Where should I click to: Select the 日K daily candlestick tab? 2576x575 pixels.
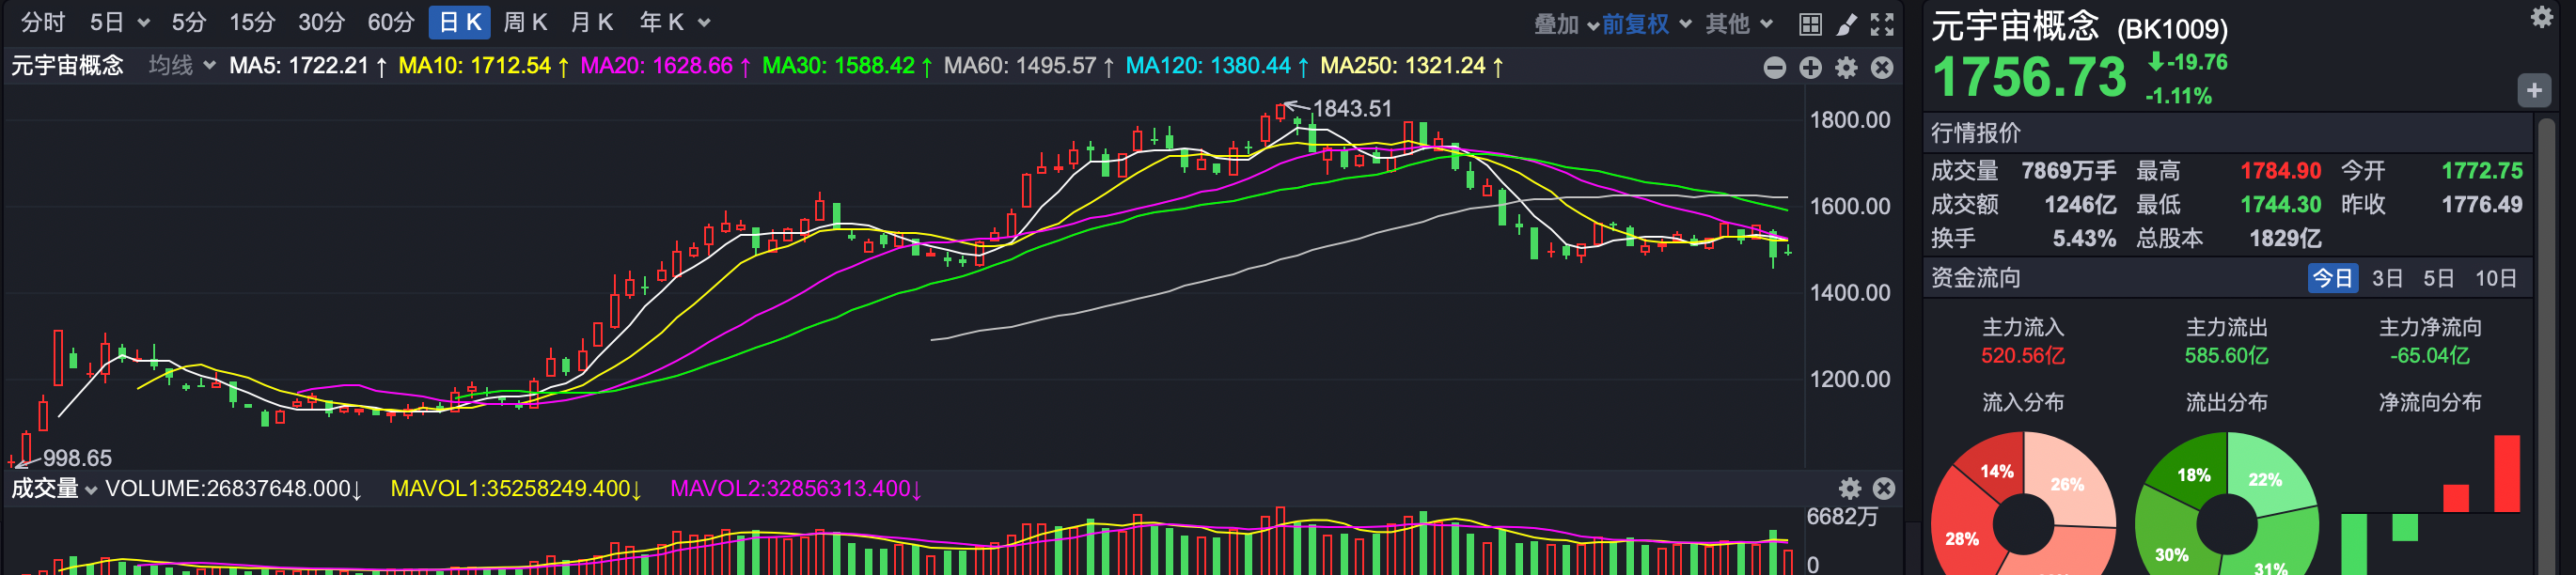460,22
